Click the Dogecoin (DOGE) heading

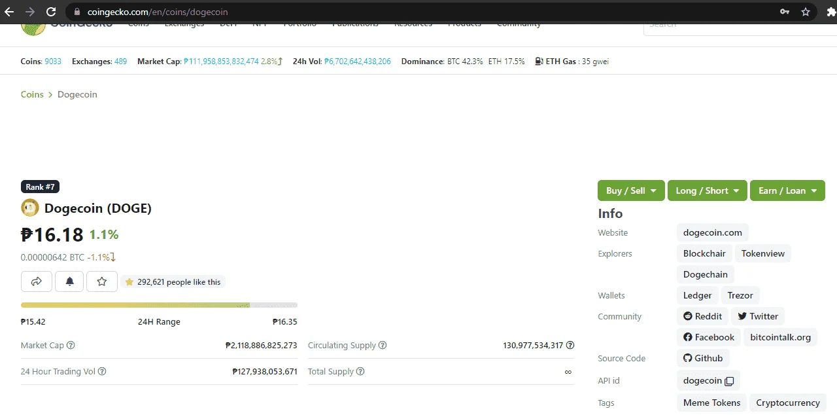pos(98,208)
